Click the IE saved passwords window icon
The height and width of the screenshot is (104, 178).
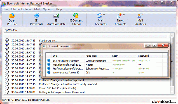pos(44,46)
